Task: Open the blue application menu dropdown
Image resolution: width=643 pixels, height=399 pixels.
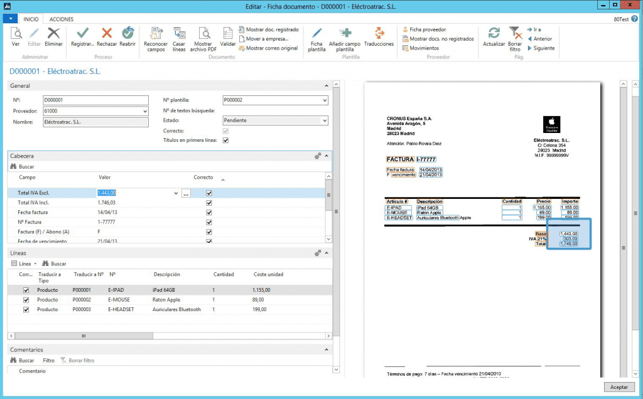Action: click(10, 19)
